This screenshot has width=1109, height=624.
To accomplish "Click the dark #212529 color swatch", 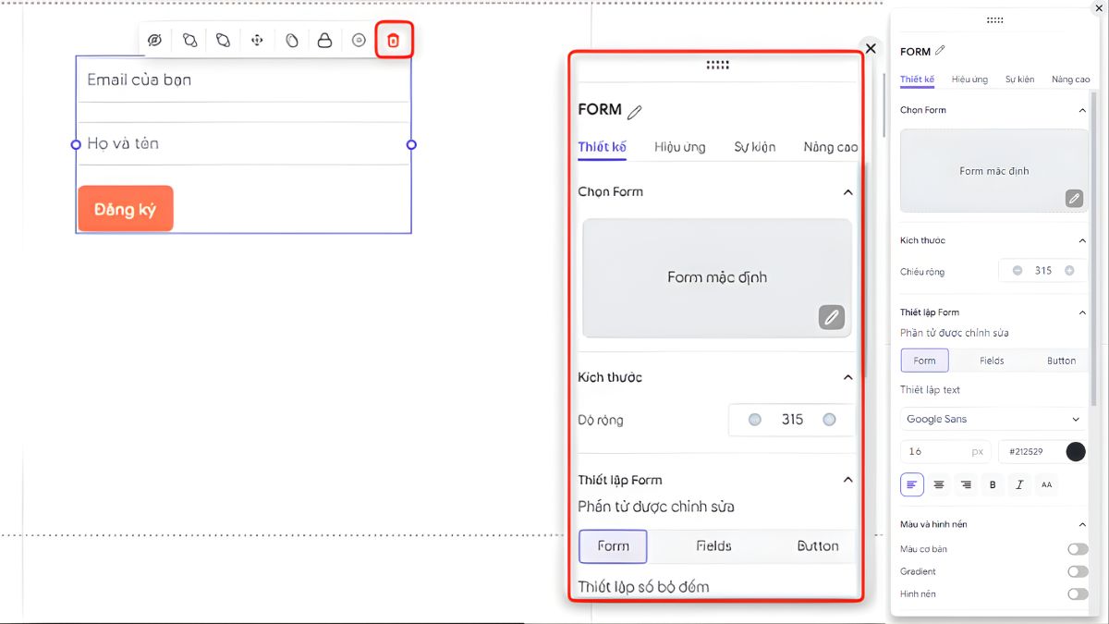I will (x=1076, y=451).
